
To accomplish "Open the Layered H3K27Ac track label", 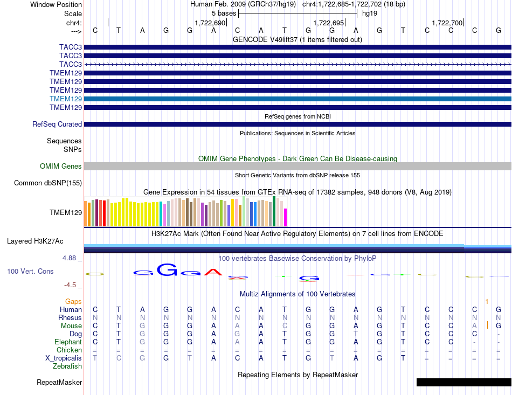I will click(35, 241).
